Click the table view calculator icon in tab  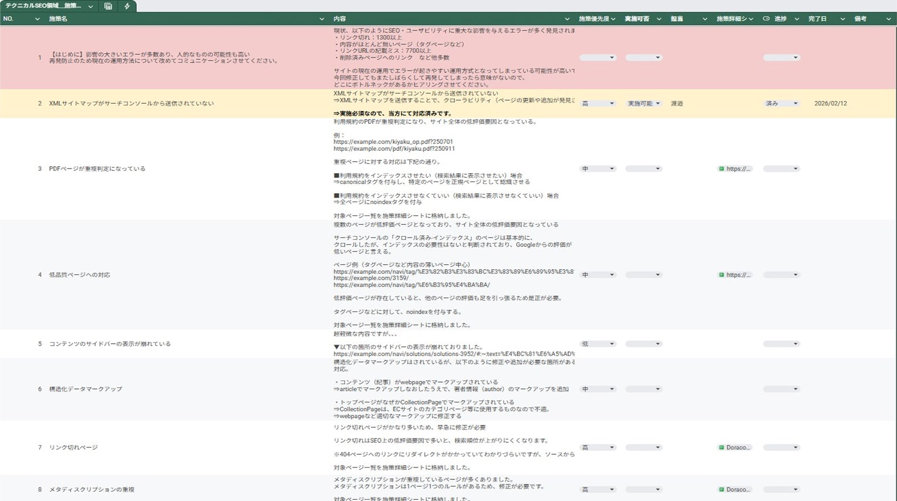click(108, 6)
